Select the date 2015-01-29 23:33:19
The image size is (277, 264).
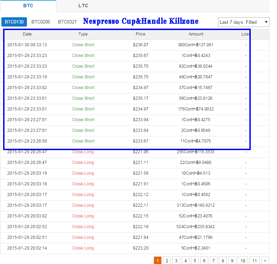[x=27, y=77]
